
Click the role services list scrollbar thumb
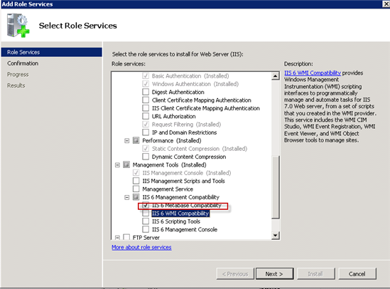coord(276,186)
